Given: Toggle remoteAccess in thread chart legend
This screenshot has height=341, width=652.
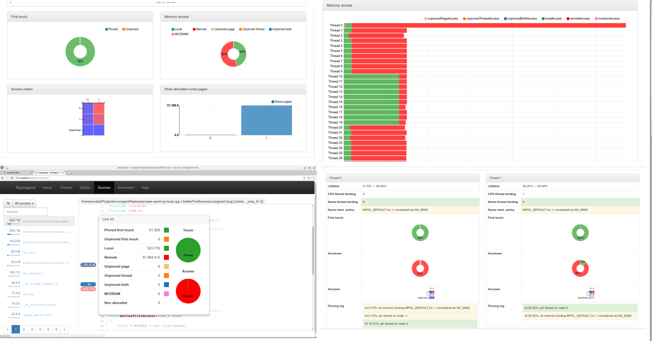Looking at the screenshot, I should point(578,18).
